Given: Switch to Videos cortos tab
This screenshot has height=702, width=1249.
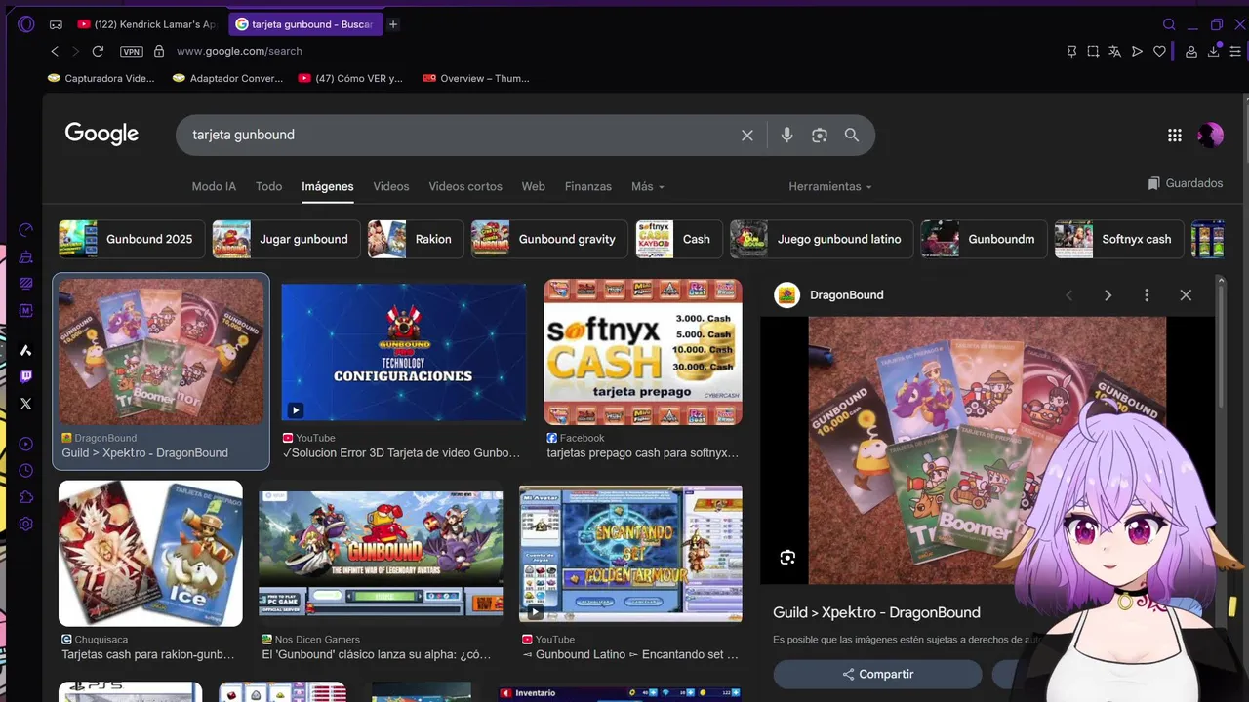Looking at the screenshot, I should click(x=465, y=186).
